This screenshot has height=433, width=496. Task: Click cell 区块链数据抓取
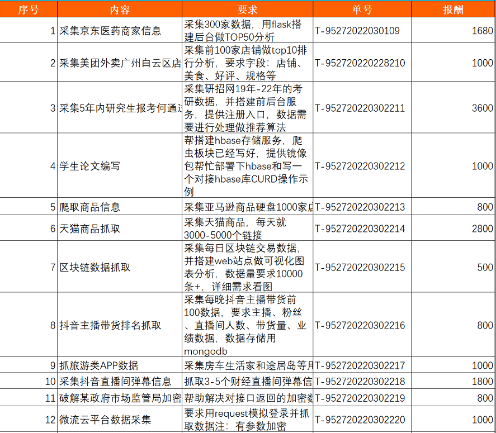tap(120, 267)
